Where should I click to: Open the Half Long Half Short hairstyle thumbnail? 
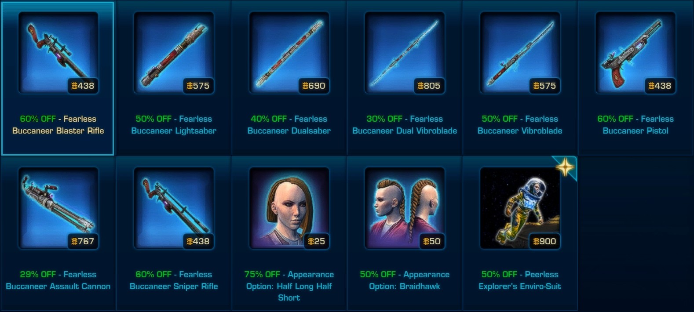click(289, 208)
